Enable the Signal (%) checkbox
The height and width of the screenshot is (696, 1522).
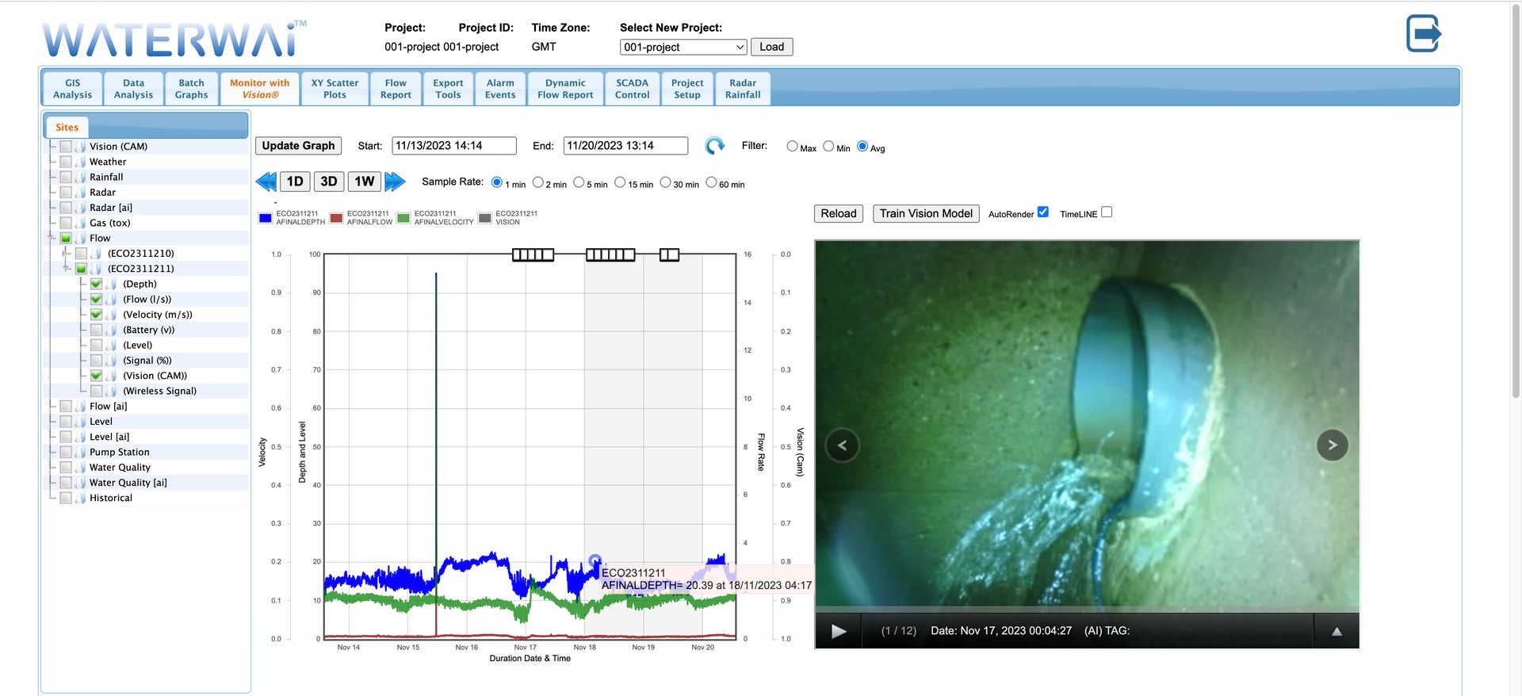96,361
